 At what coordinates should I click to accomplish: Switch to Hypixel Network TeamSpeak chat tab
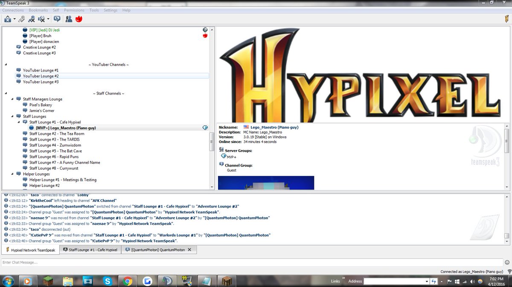click(30, 250)
